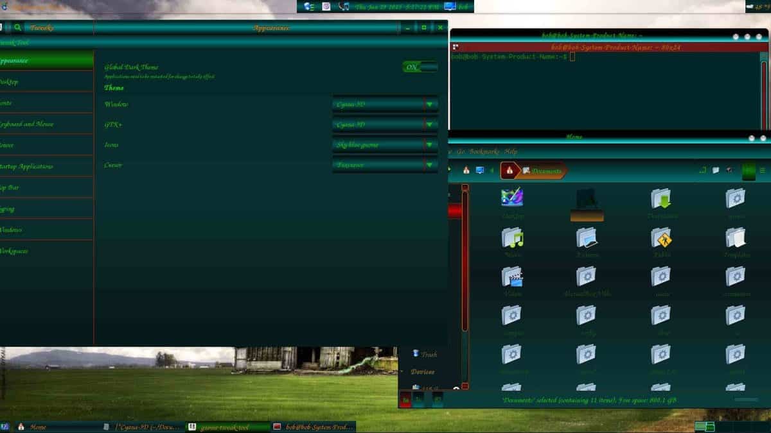Click the terminal tab icon at terminal's left

point(456,47)
